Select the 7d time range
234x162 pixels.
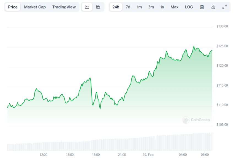point(128,7)
